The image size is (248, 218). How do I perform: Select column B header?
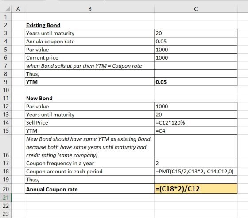(x=89, y=9)
